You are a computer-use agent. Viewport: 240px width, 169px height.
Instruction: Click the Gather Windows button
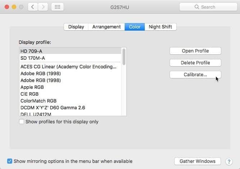198,161
